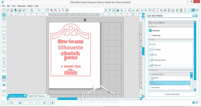Click the Print icon in the toolbar
Image resolution: width=201 pixels, height=107 pixels.
coord(20,10)
